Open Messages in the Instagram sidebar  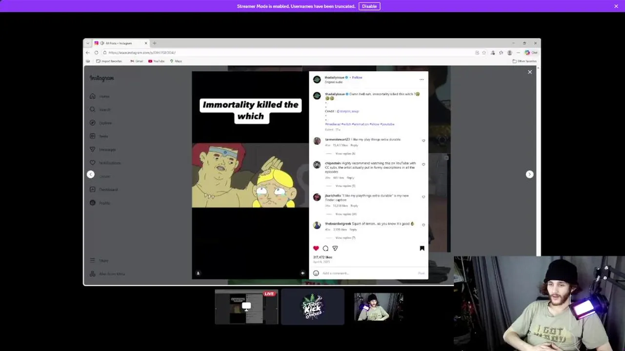103,150
